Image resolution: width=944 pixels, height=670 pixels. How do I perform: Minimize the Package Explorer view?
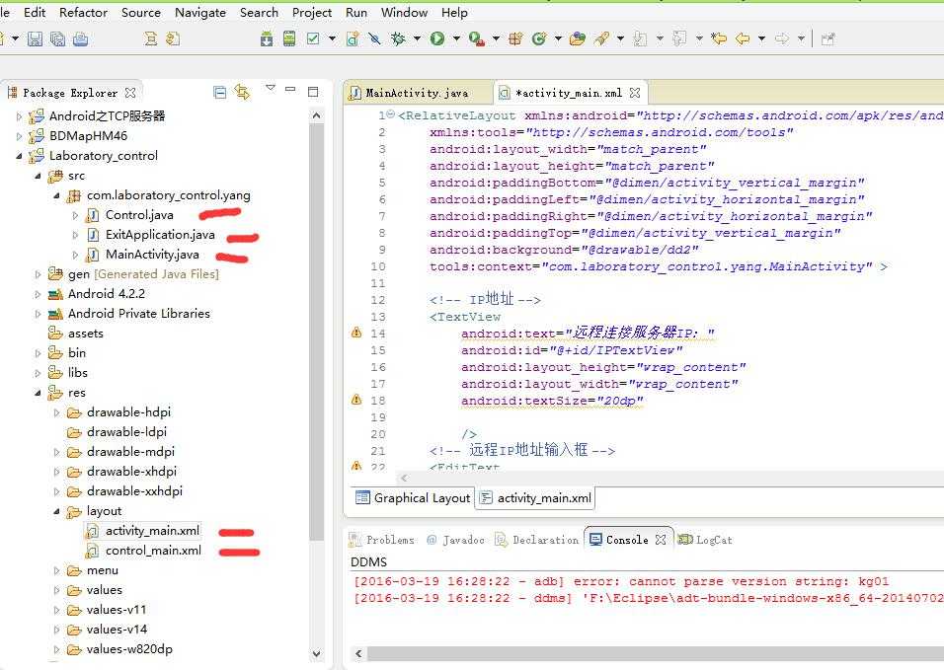click(290, 90)
